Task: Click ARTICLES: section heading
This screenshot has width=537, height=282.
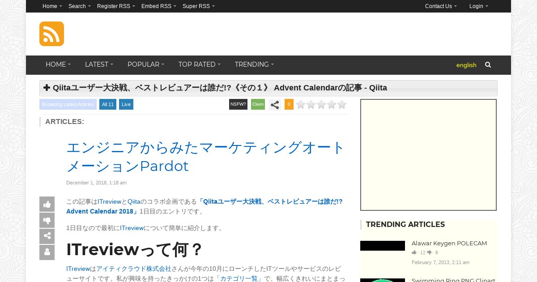Action: coord(64,122)
